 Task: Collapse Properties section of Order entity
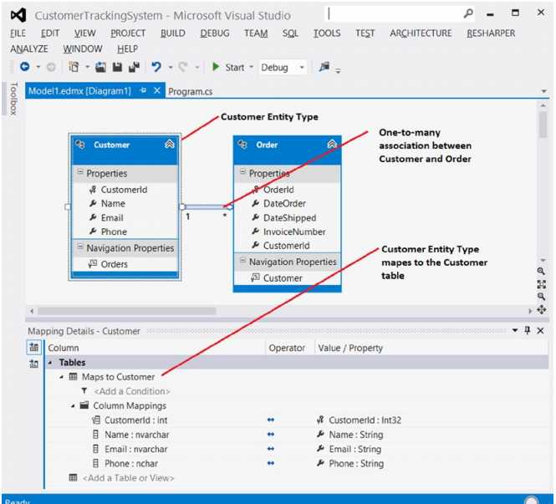tap(242, 172)
